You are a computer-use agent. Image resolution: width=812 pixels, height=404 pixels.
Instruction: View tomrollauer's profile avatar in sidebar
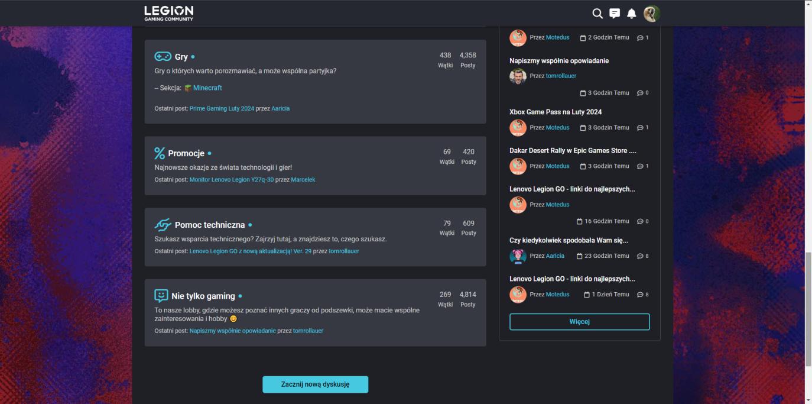pyautogui.click(x=518, y=76)
